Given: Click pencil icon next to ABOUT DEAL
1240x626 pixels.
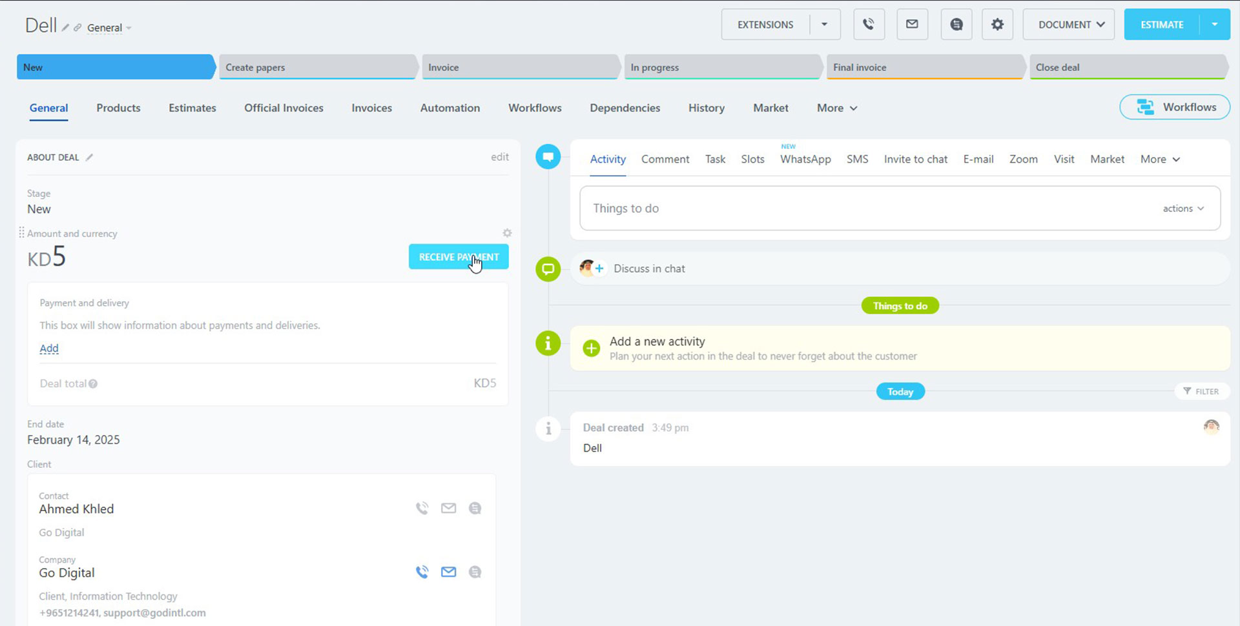Looking at the screenshot, I should (90, 157).
